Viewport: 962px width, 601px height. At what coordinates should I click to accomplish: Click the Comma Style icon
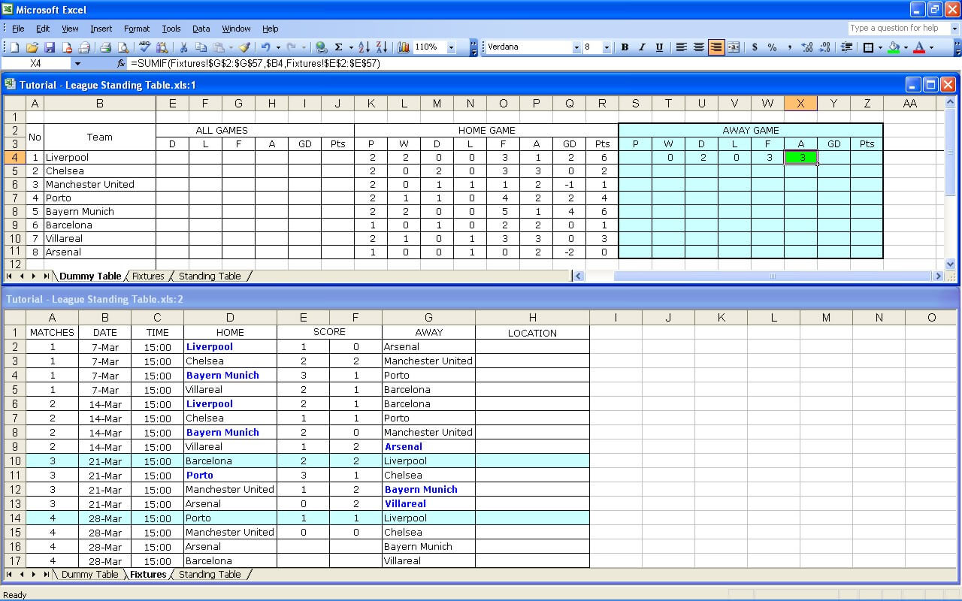point(789,47)
